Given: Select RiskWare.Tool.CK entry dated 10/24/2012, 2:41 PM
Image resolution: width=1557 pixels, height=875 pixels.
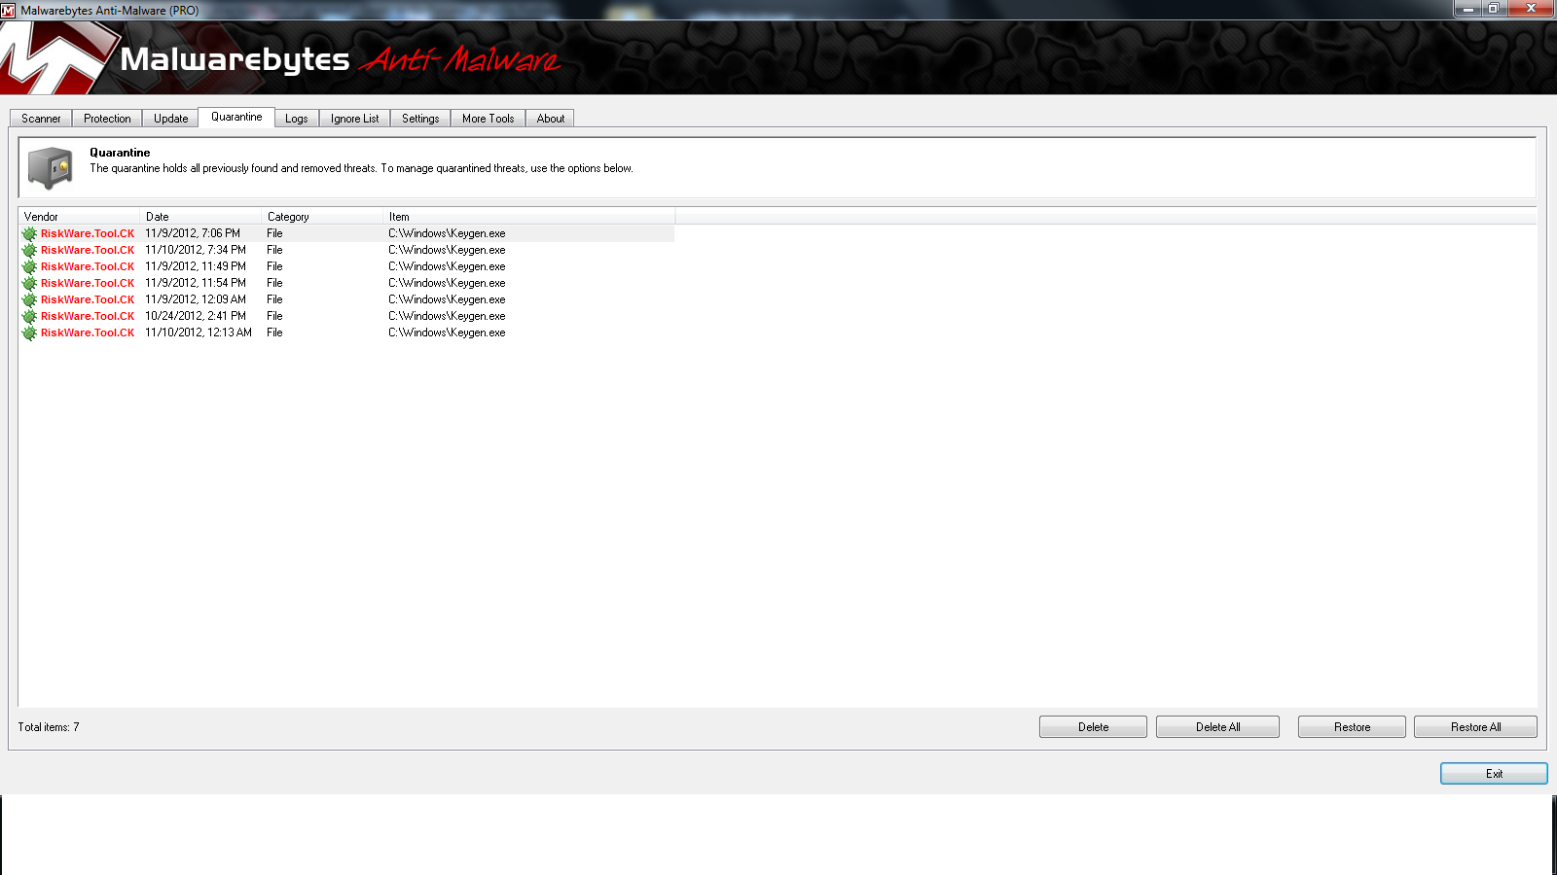Looking at the screenshot, I should 346,316.
